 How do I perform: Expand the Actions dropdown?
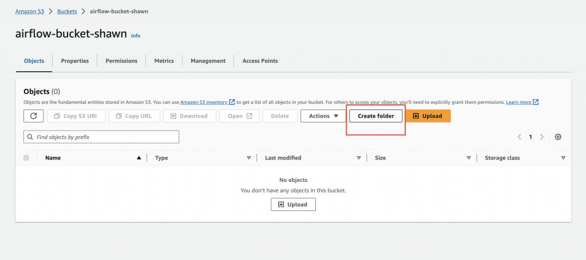(323, 116)
